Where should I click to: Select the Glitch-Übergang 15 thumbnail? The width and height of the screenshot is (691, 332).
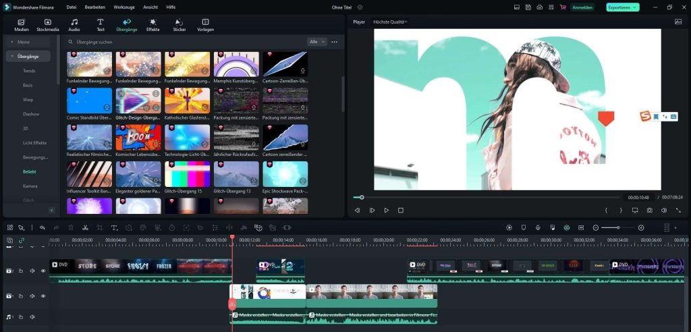tap(188, 174)
